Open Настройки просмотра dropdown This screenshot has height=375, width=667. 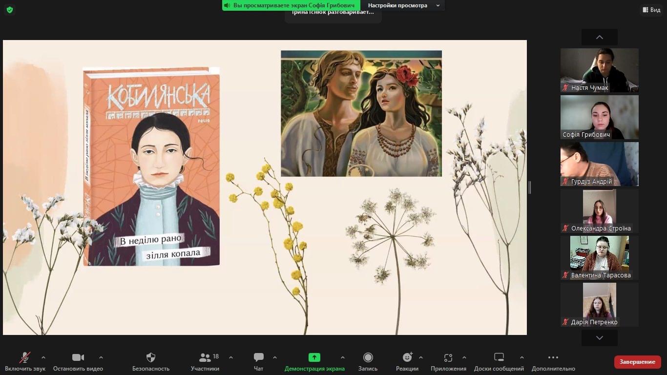point(404,5)
